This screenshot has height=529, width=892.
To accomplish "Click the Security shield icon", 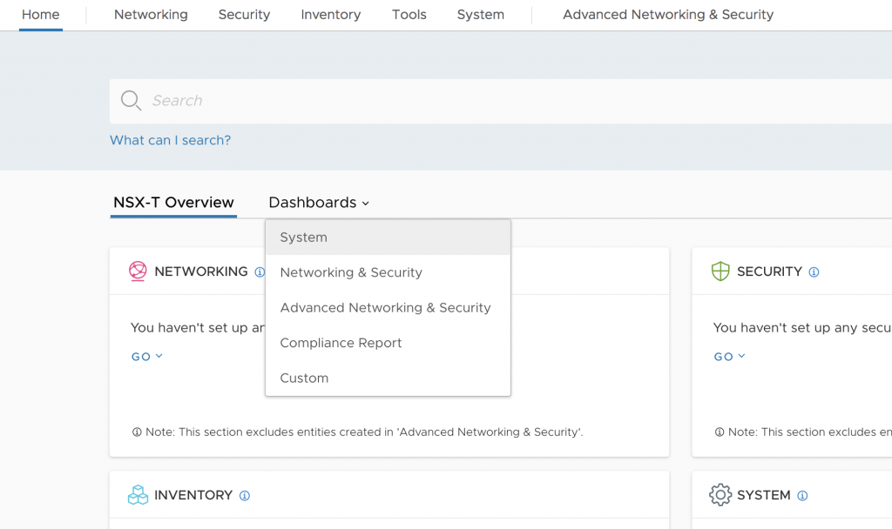I will click(720, 271).
